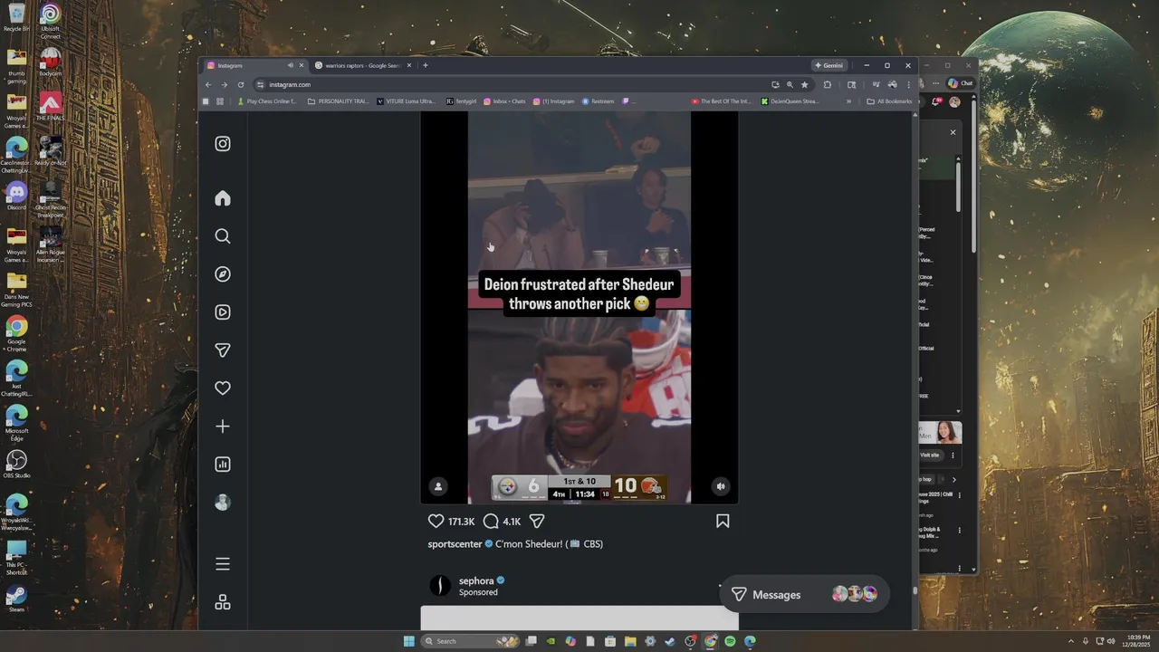The width and height of the screenshot is (1159, 652).
Task: Click the Gemini button in Chrome
Action: (x=829, y=65)
